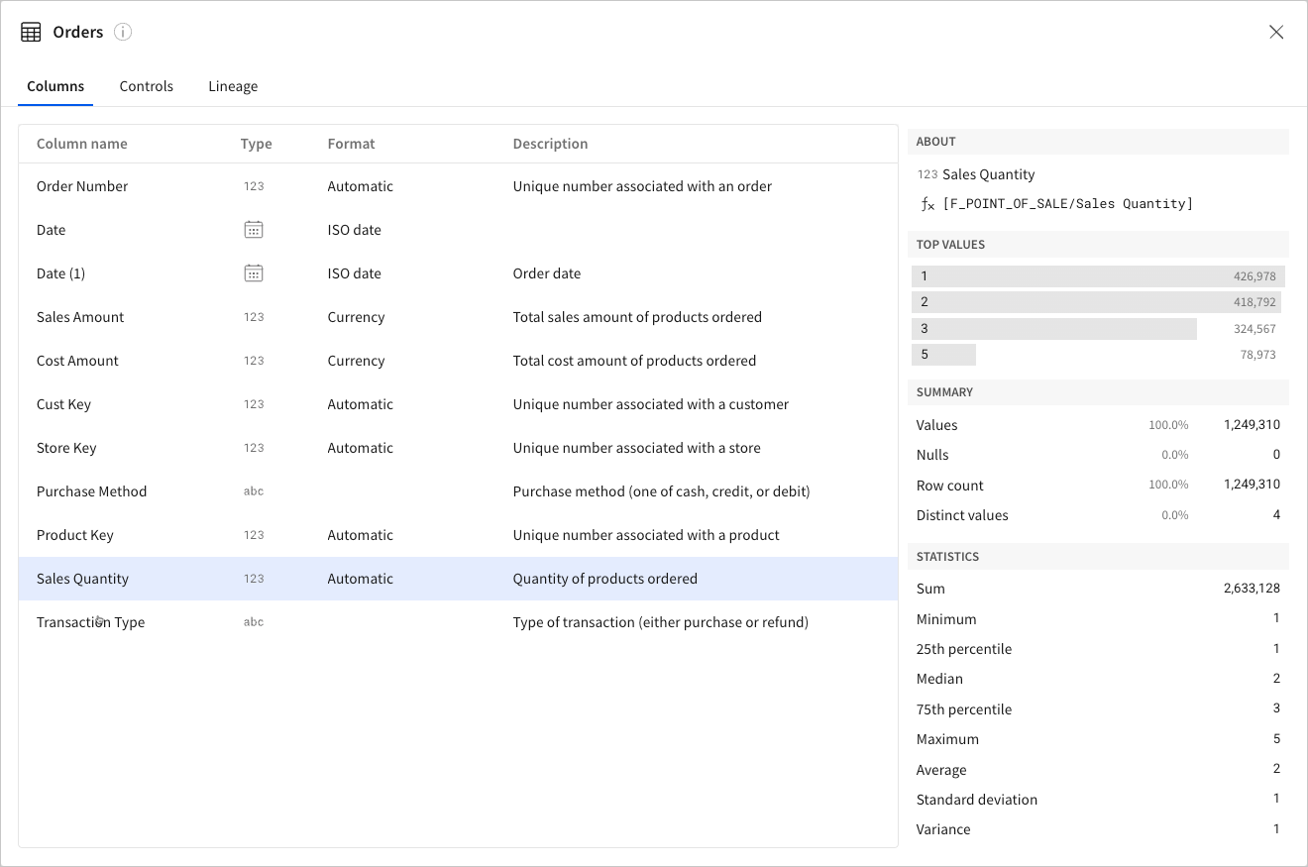Click the abc type icon for Purchase Method
1308x867 pixels.
[254, 491]
